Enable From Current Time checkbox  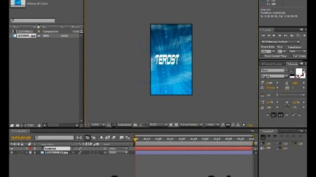[x=262, y=56]
